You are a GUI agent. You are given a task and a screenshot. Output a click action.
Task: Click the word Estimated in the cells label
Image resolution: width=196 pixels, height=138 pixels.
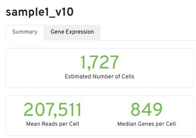[78, 76]
